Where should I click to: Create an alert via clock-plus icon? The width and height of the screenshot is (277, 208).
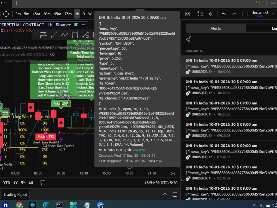pos(200,14)
